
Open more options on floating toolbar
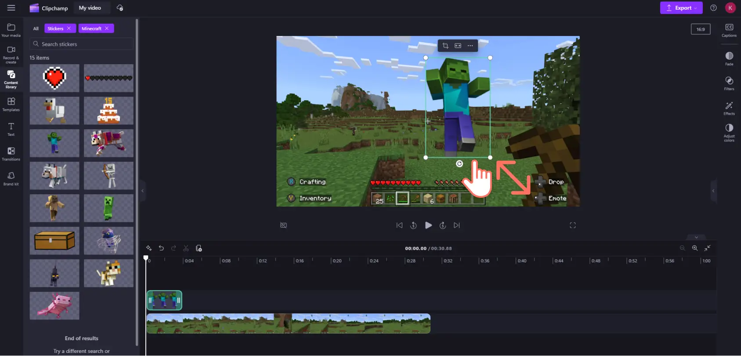[470, 46]
